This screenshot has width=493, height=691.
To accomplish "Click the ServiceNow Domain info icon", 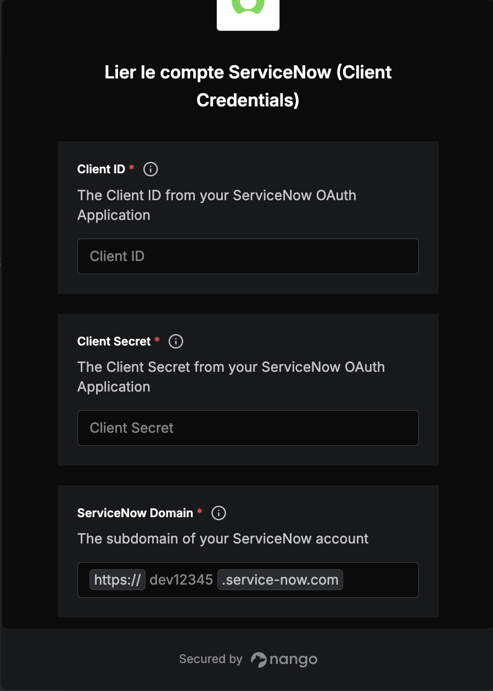I will coord(218,513).
